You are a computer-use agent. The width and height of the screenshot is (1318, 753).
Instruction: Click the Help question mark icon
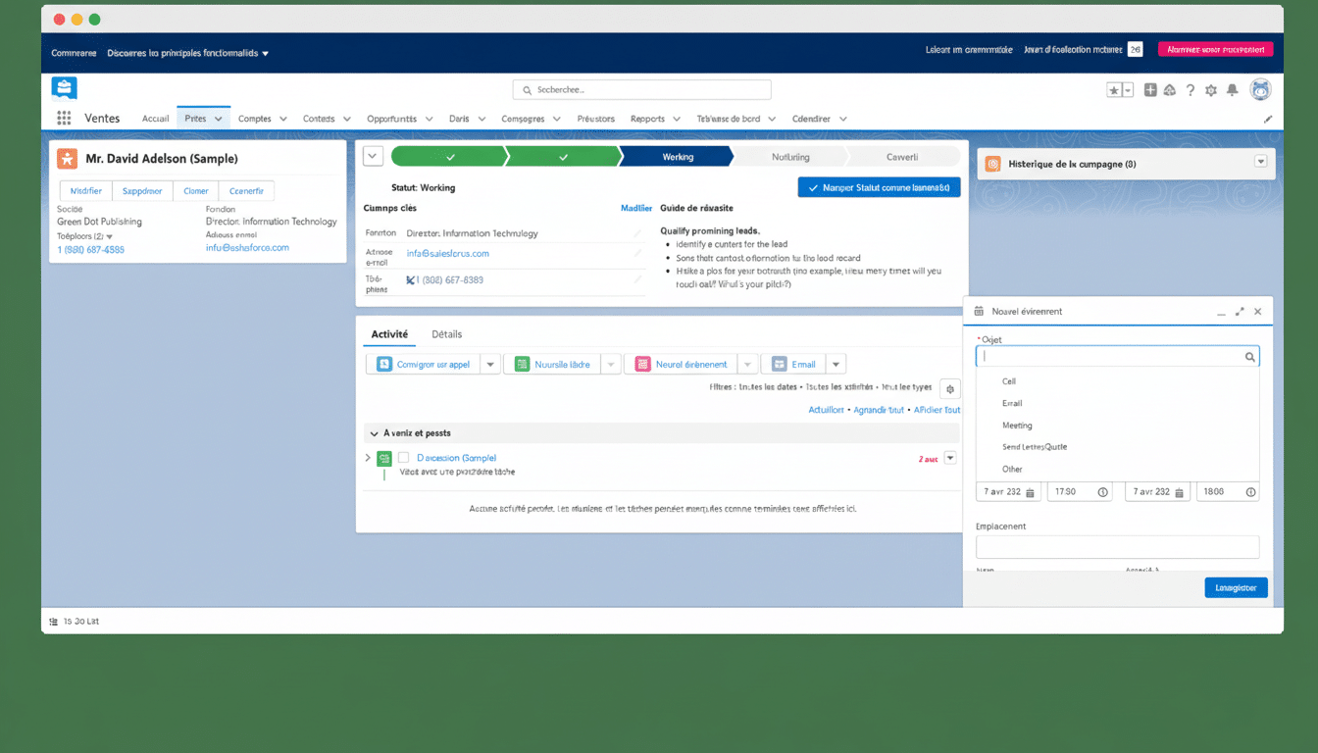(1190, 89)
